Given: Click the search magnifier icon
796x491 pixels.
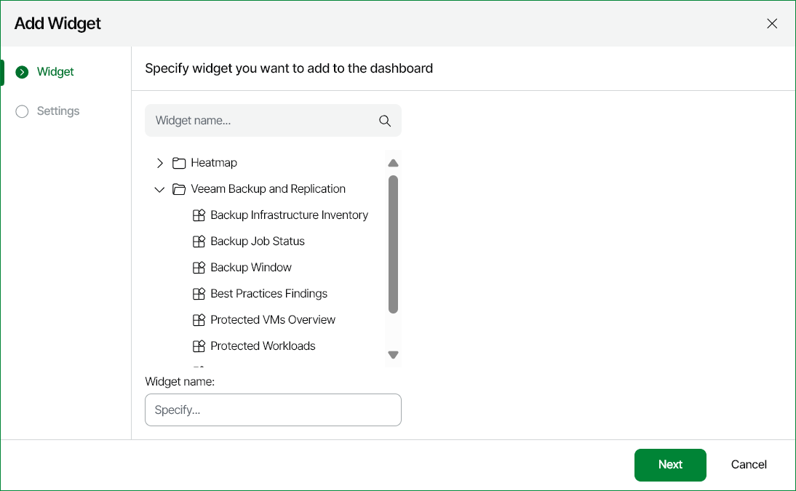Looking at the screenshot, I should pyautogui.click(x=385, y=121).
